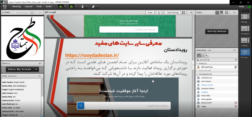Click the blue search icon in slide

pos(81,106)
